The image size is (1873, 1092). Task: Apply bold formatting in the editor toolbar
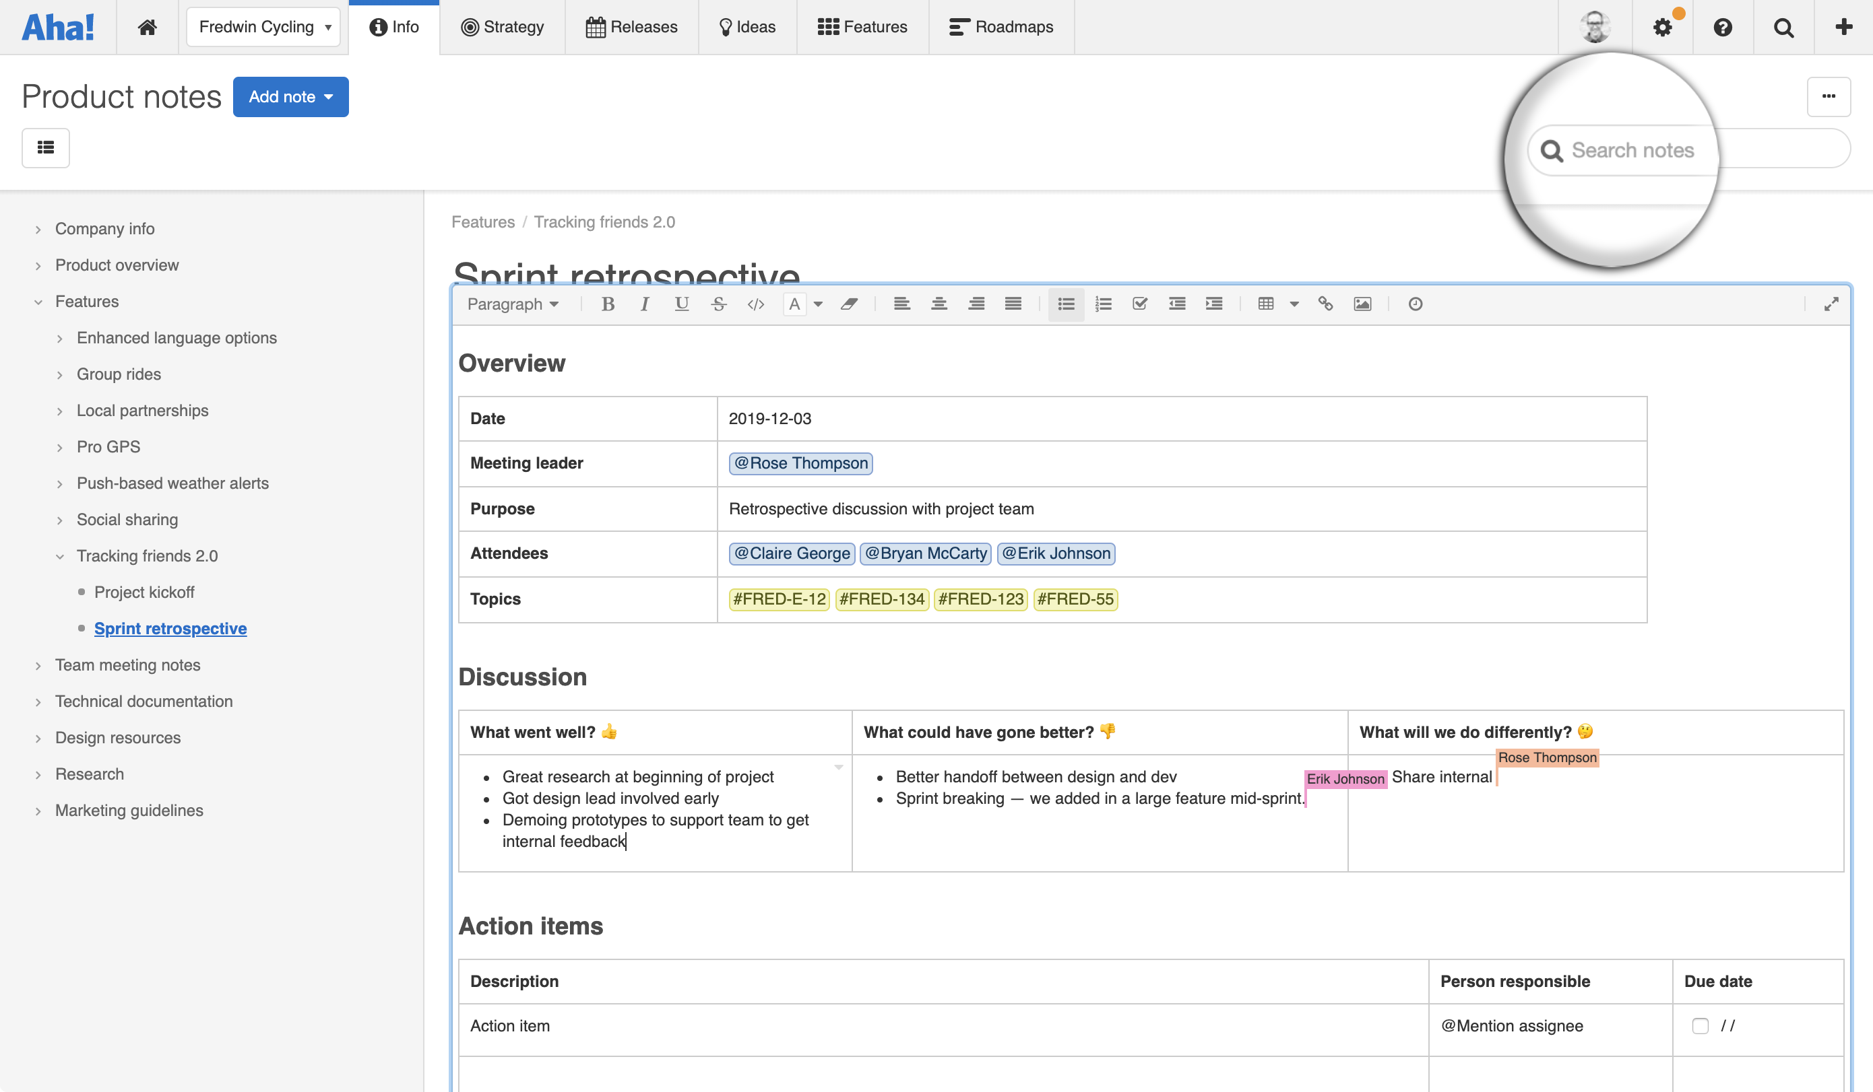tap(608, 304)
